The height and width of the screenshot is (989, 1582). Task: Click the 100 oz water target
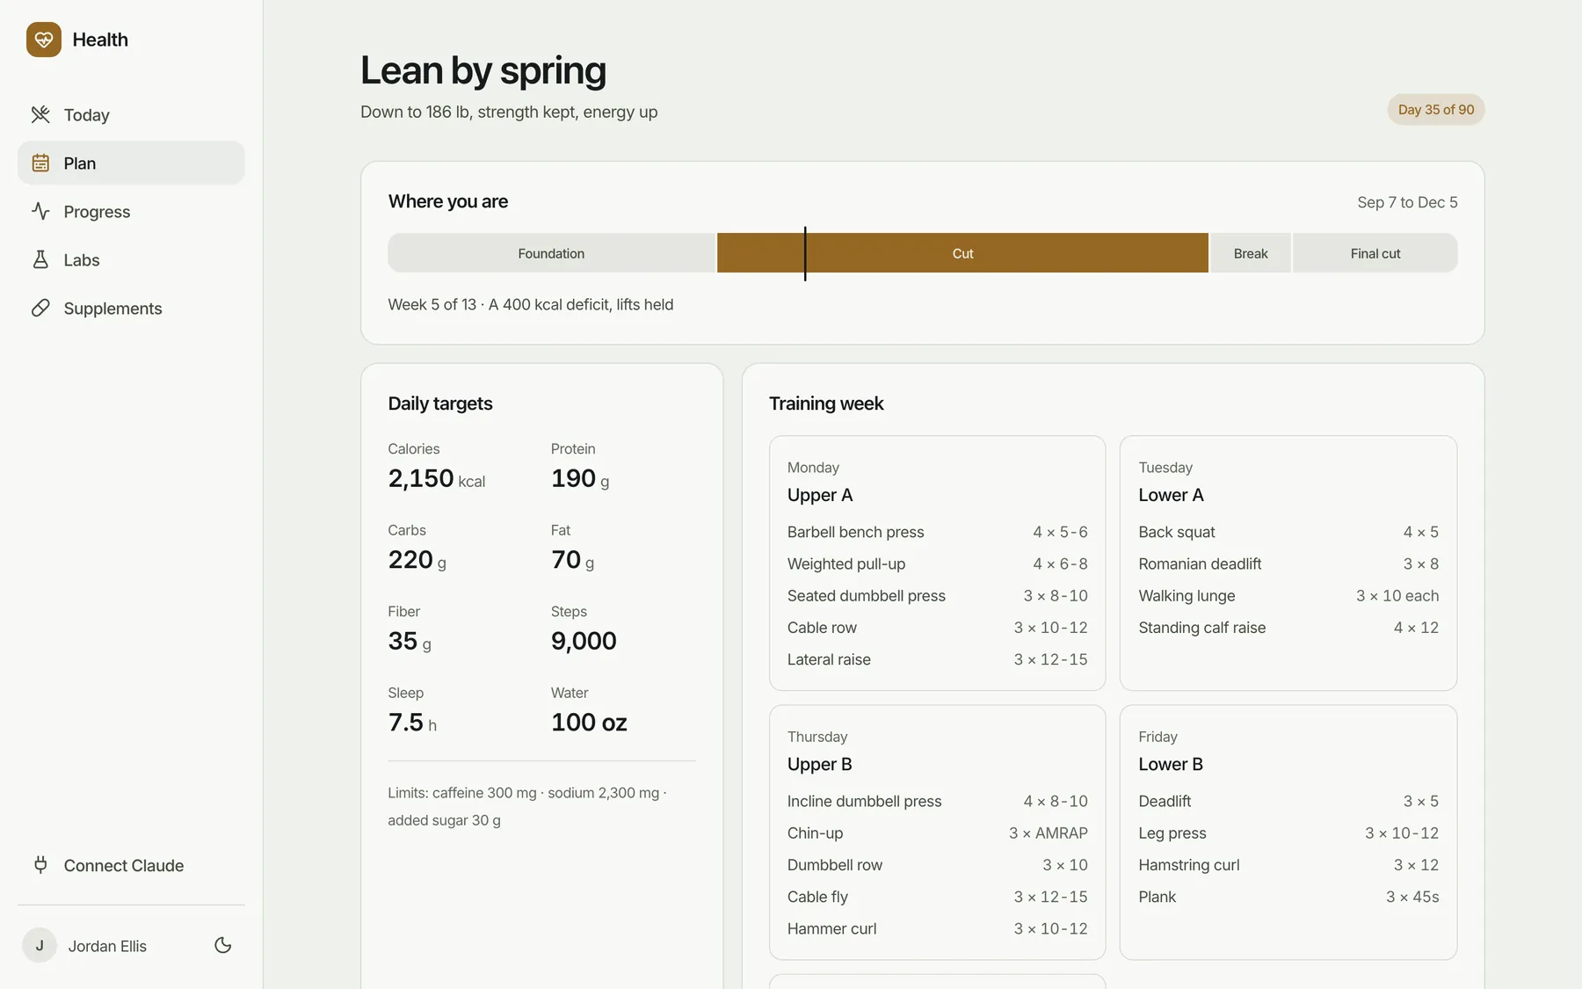589,722
